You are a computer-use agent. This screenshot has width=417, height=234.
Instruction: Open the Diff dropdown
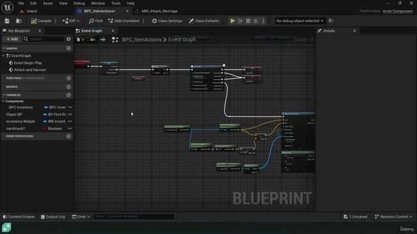[71, 21]
